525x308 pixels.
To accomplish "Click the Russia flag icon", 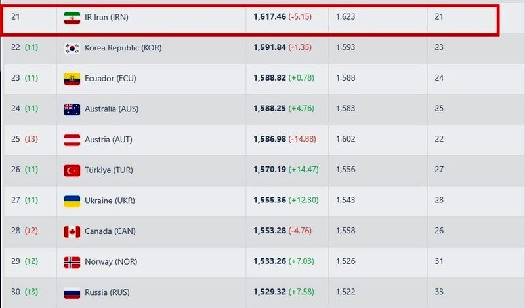I will [72, 293].
